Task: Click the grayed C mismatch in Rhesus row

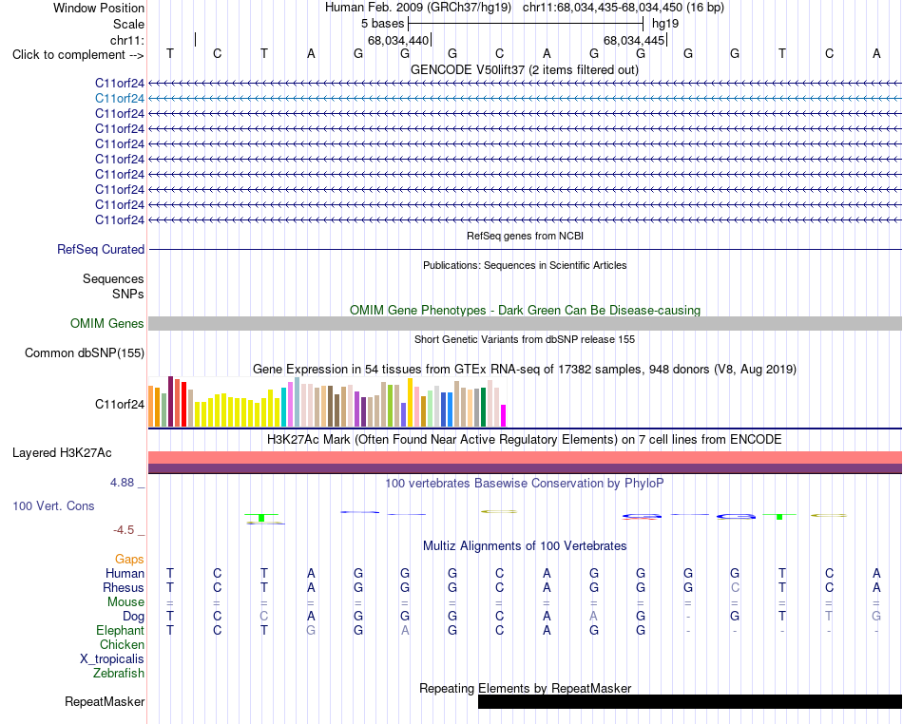Action: coord(735,587)
